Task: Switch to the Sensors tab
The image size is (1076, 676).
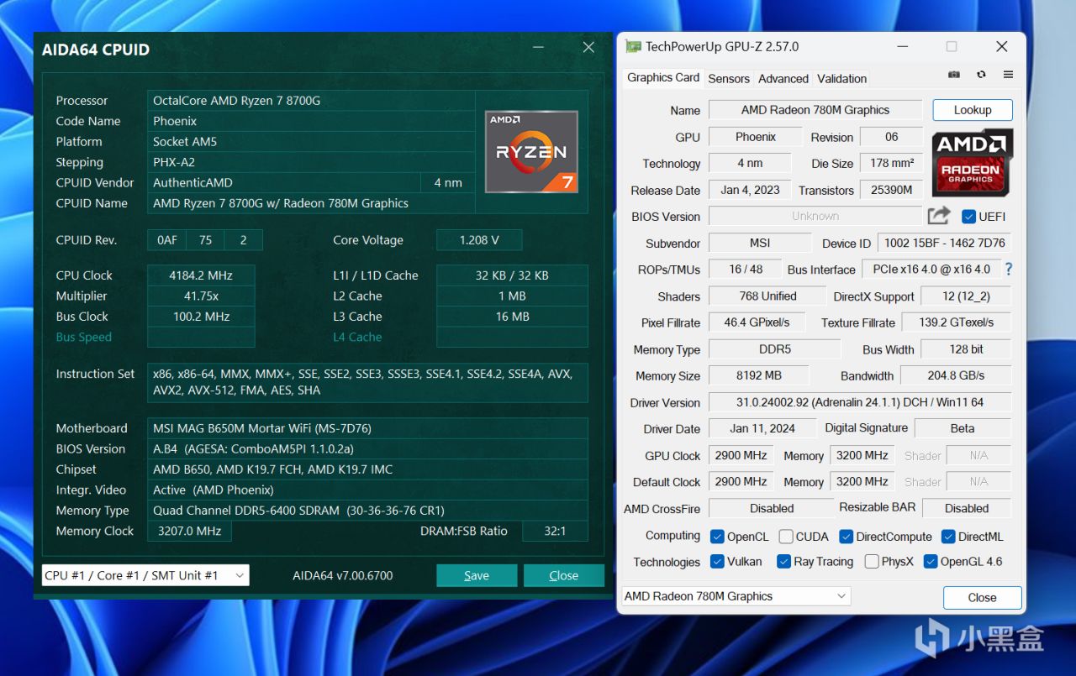Action: click(729, 78)
